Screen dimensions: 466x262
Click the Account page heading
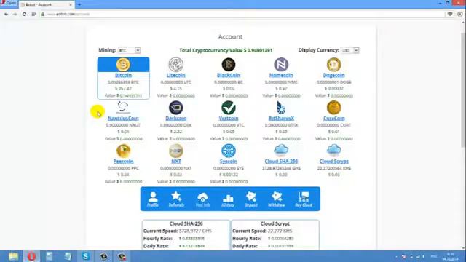[x=230, y=37]
